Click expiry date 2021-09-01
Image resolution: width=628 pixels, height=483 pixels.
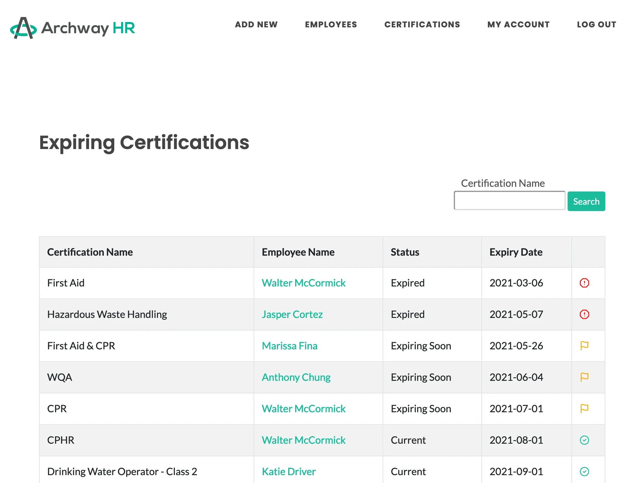[516, 471]
